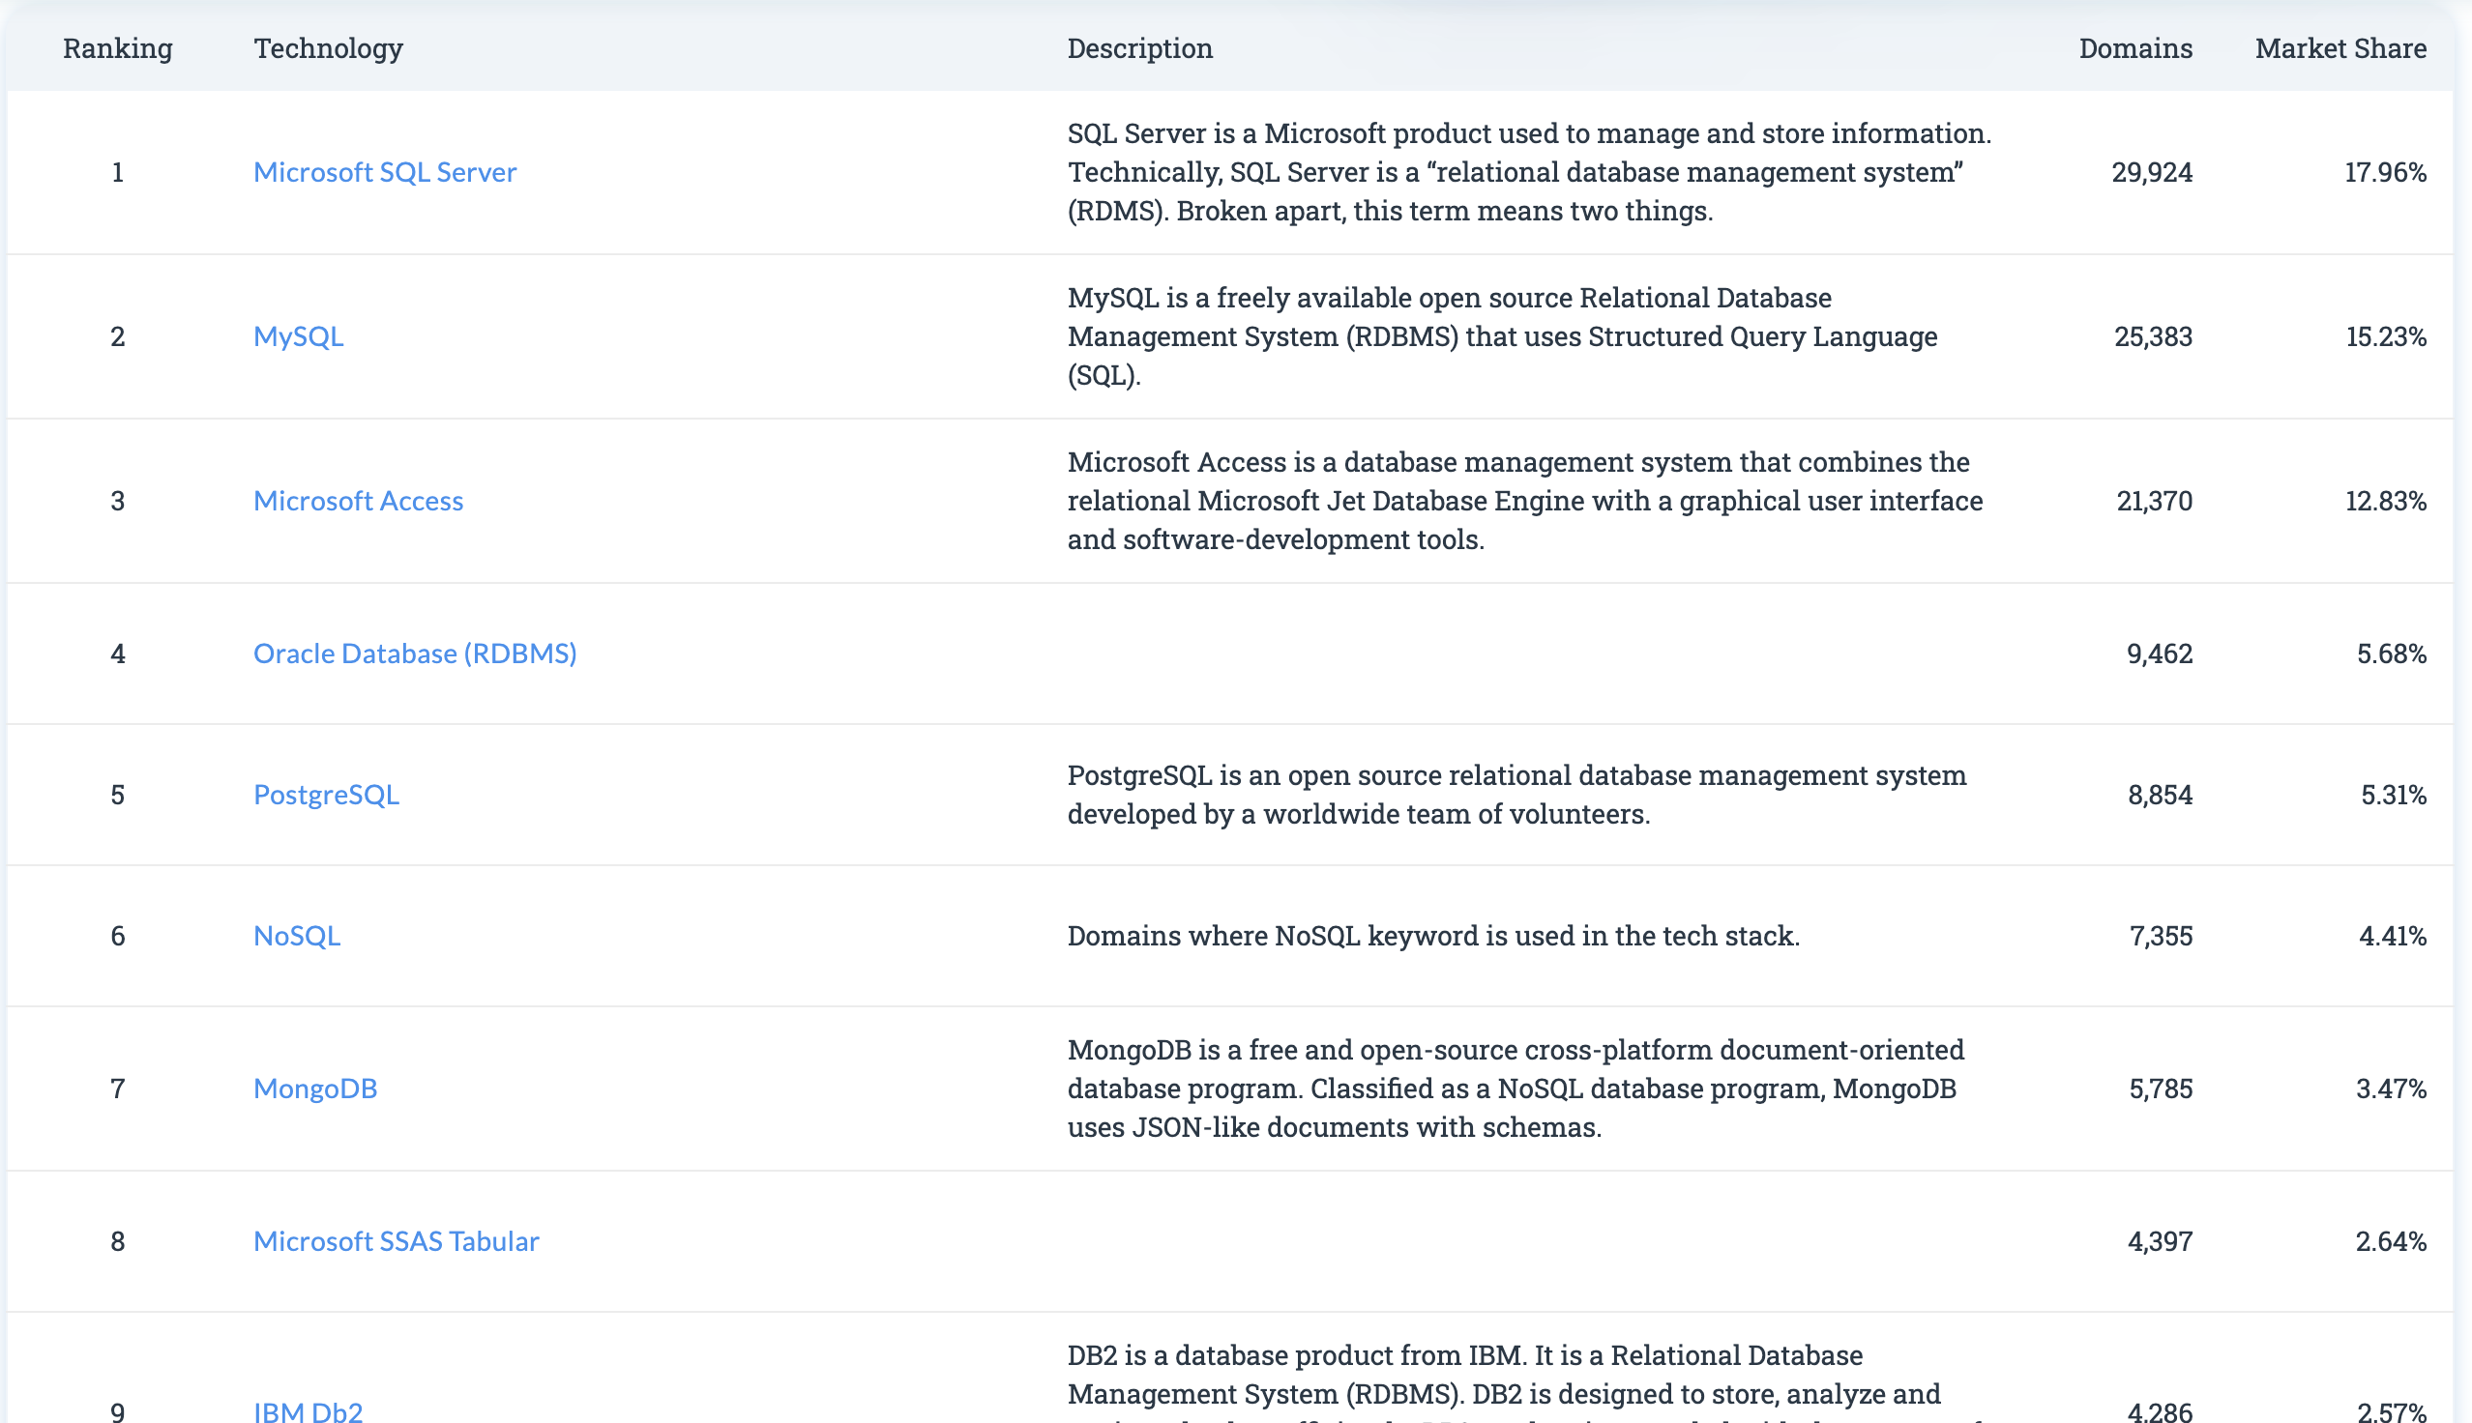Click the MySQL technology link

coord(298,336)
